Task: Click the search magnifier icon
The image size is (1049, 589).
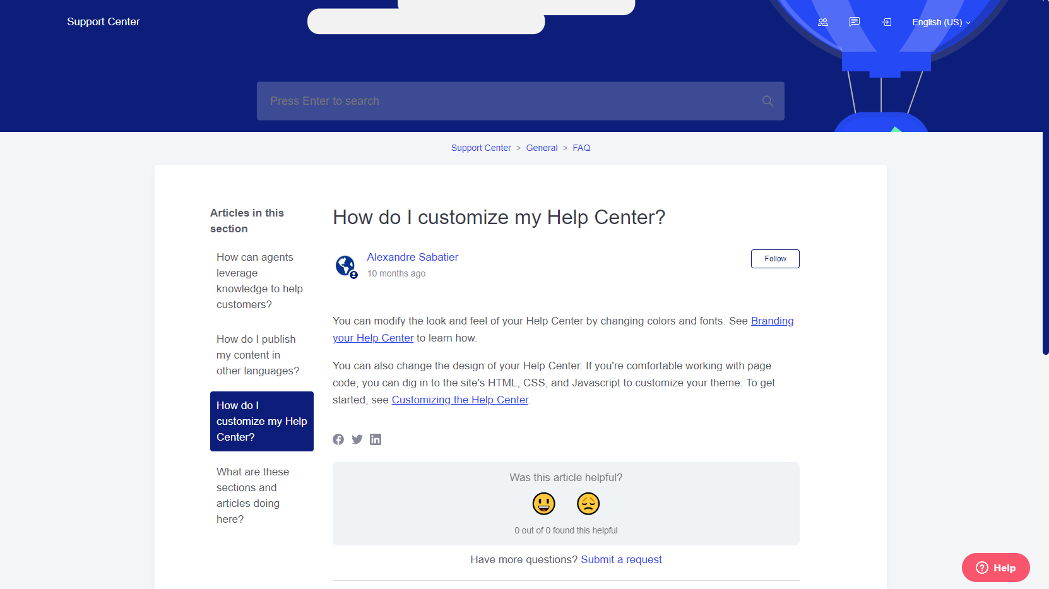Action: point(767,101)
